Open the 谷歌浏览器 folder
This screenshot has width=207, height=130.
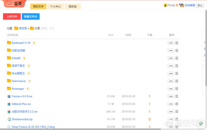[x=18, y=51]
